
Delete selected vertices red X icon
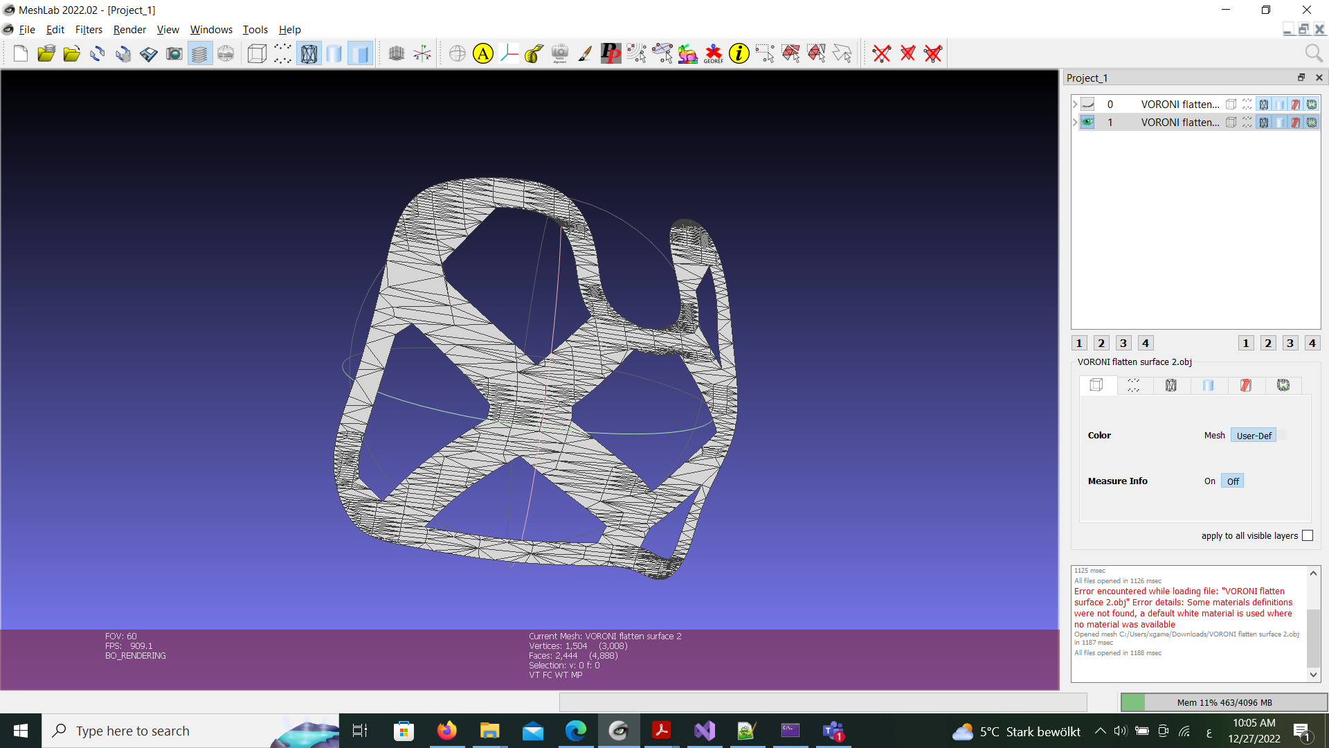click(x=882, y=53)
